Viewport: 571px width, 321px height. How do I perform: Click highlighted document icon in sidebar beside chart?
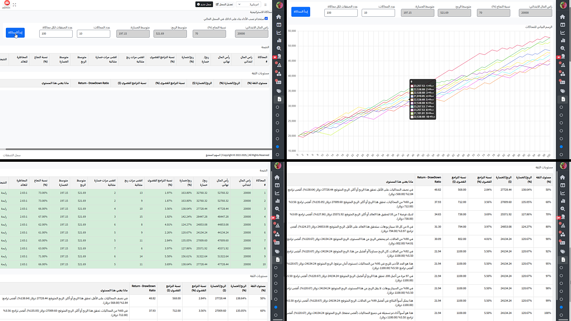(563, 99)
